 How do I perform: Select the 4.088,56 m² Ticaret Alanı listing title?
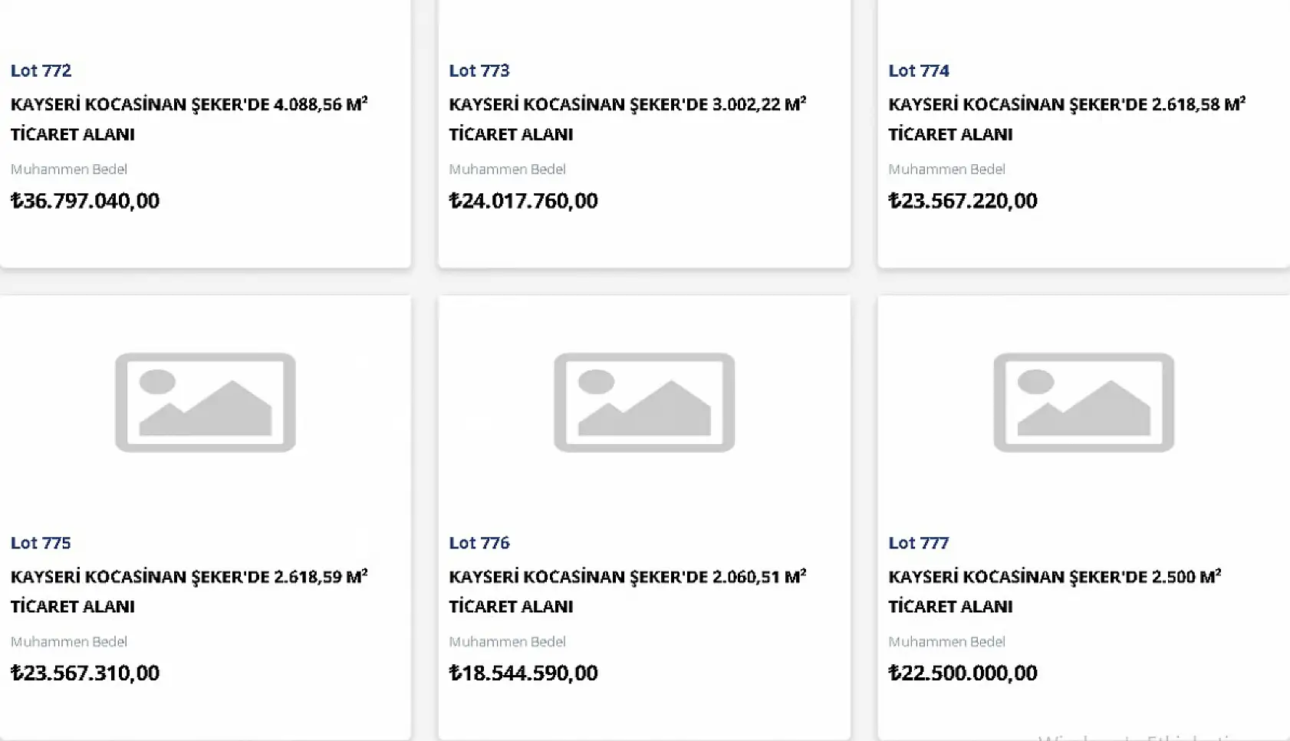189,118
